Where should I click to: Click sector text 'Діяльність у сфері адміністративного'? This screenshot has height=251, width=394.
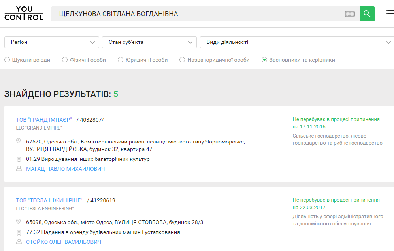coord(338,220)
